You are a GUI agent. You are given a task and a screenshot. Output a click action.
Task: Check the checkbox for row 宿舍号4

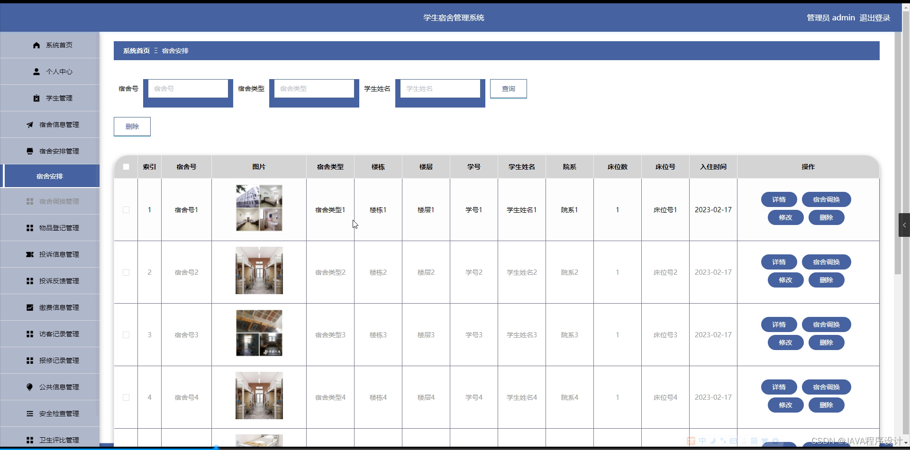point(126,397)
